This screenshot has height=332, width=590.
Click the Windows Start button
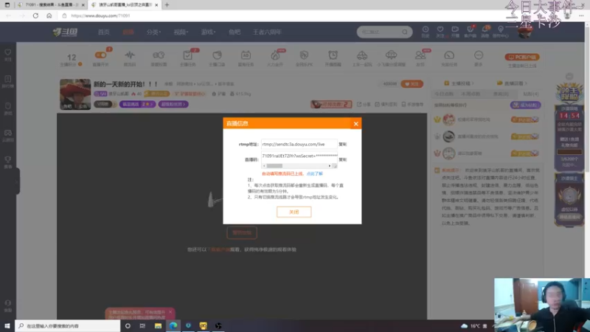coord(7,325)
